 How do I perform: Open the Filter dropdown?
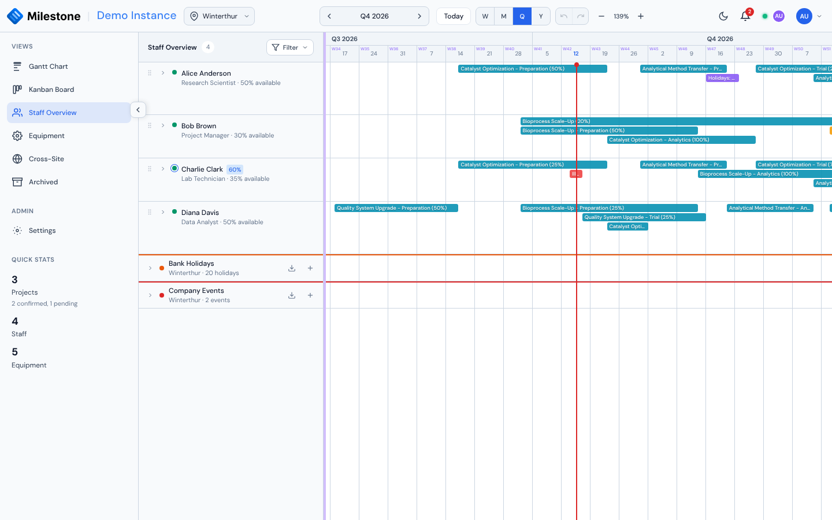290,47
